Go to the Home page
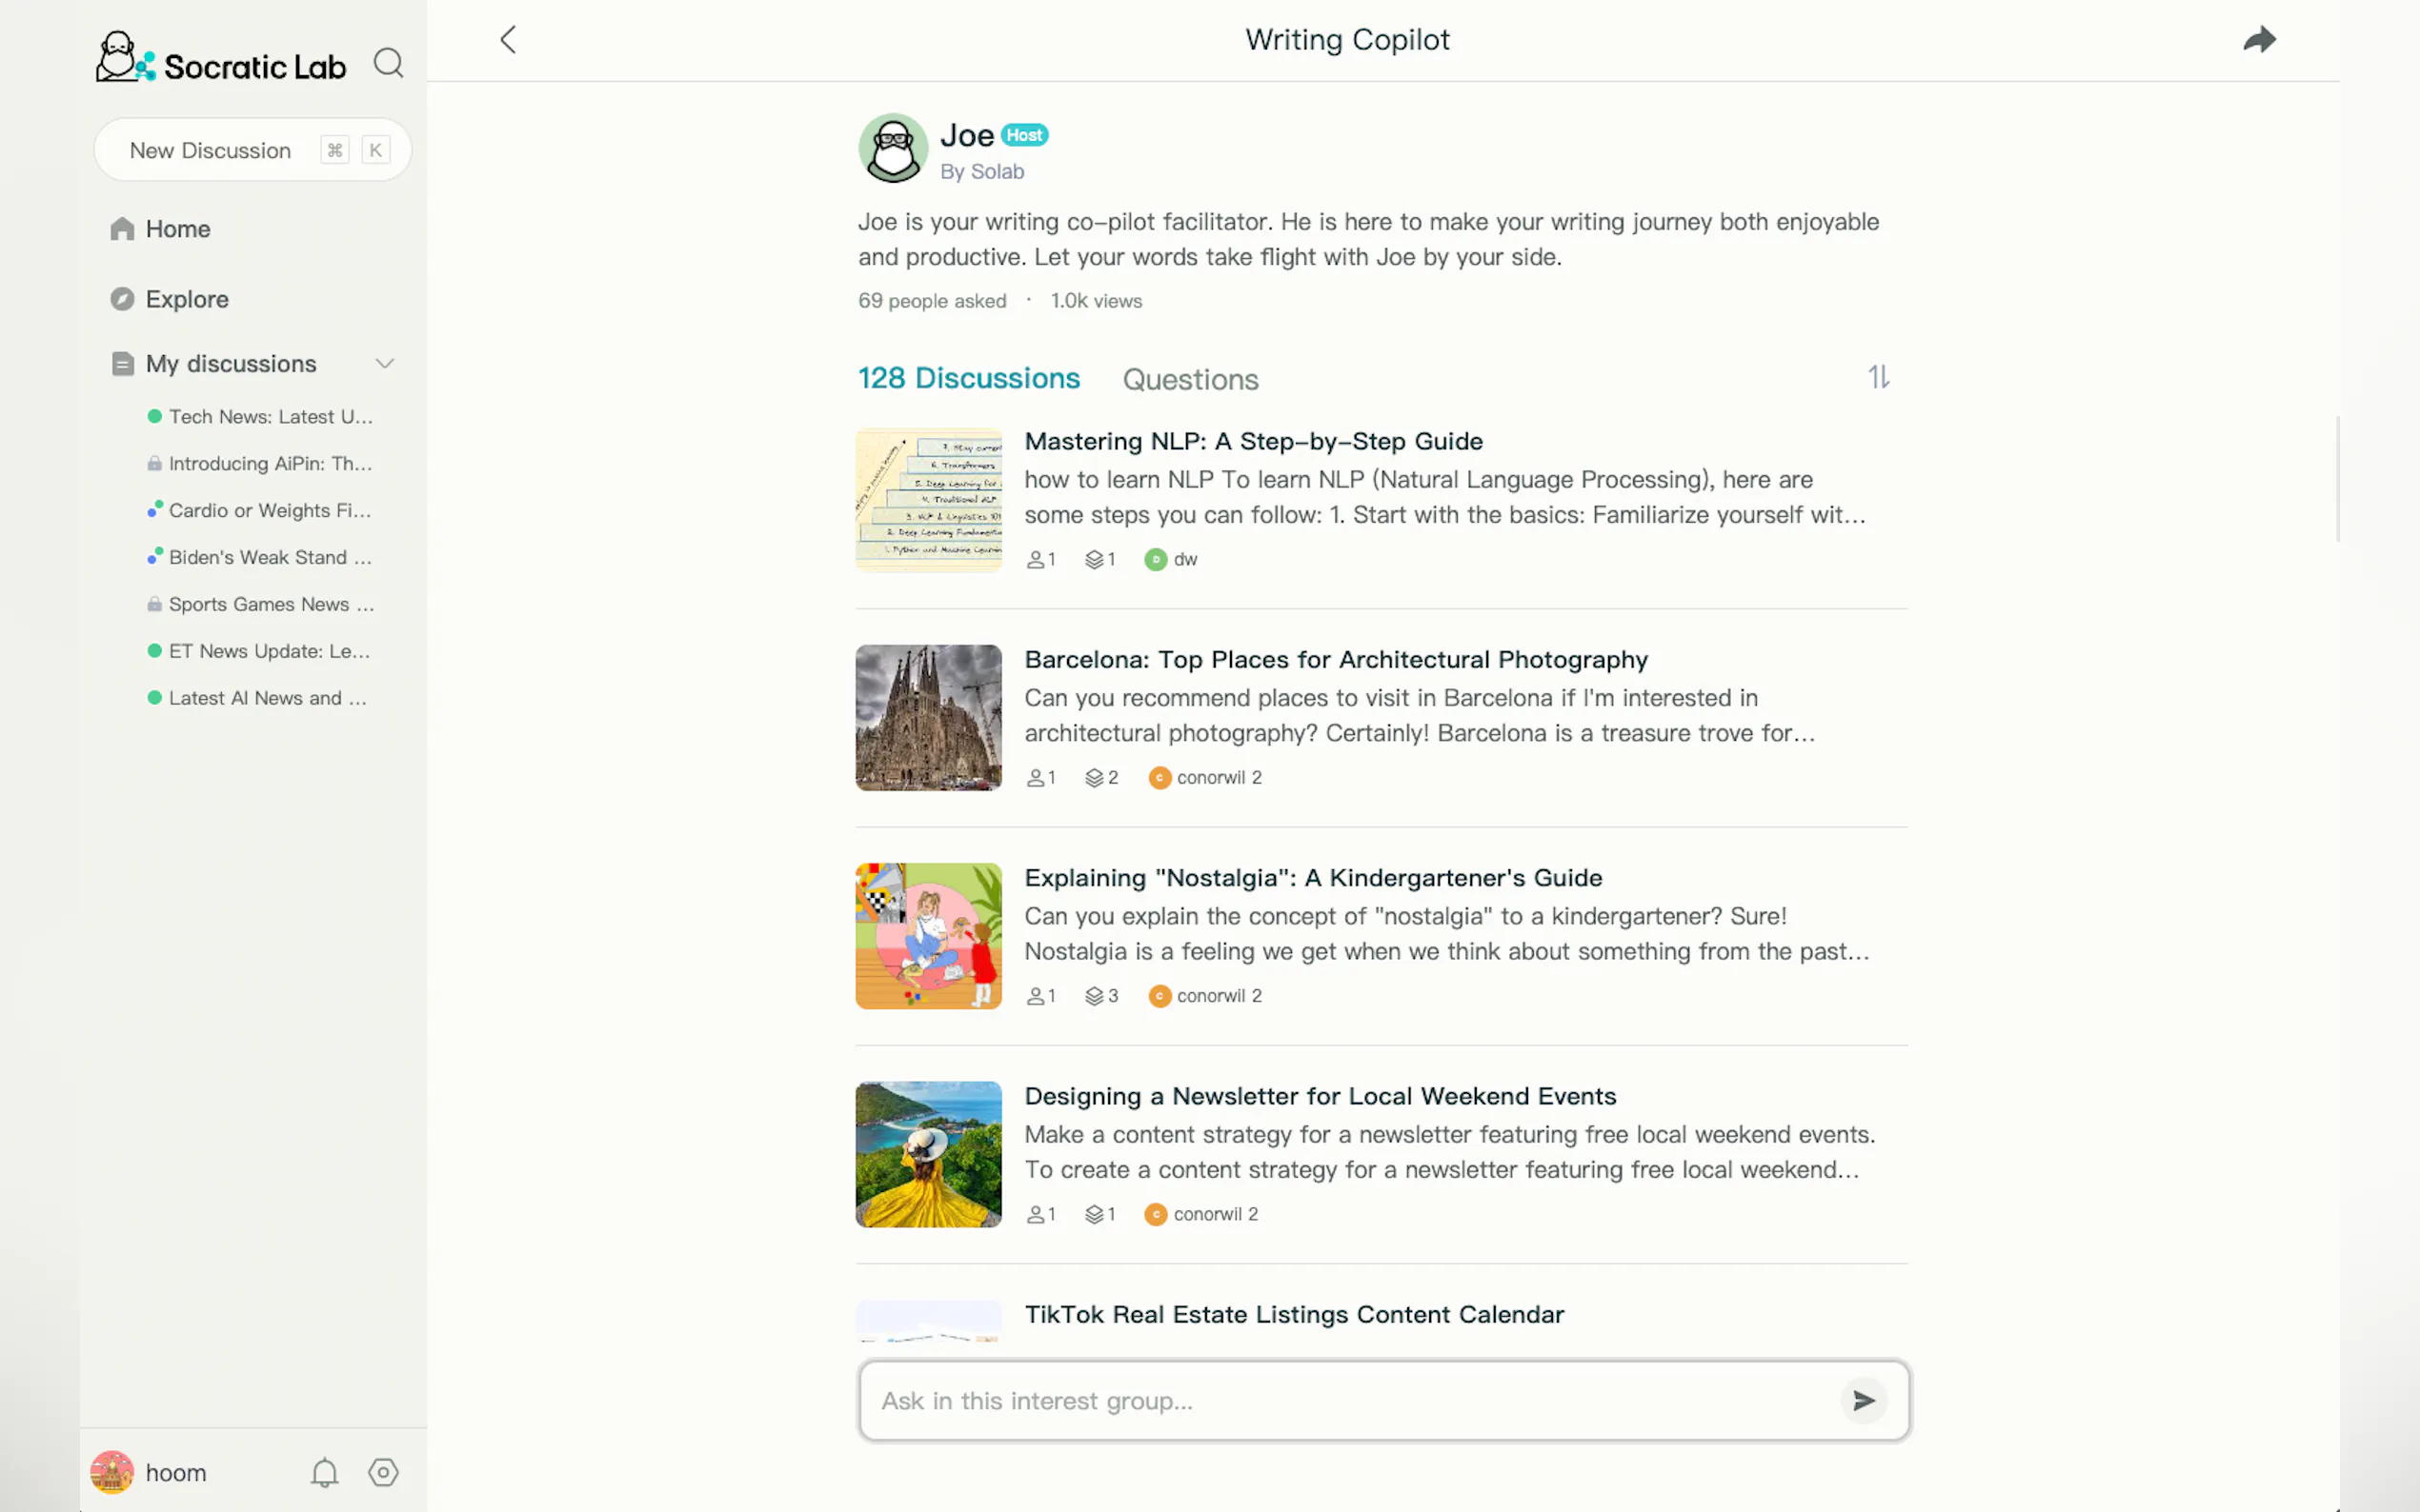The image size is (2420, 1512). (177, 229)
